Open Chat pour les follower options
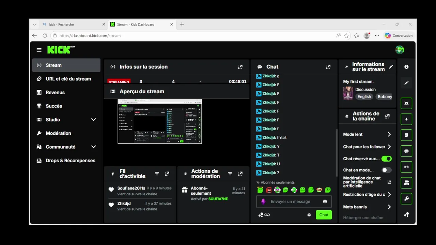 point(368,147)
